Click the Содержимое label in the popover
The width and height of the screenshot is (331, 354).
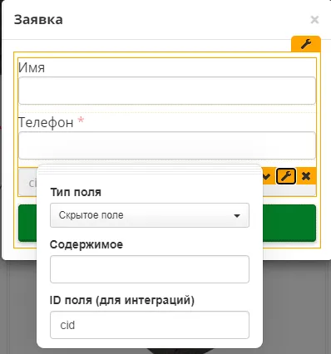coord(86,244)
